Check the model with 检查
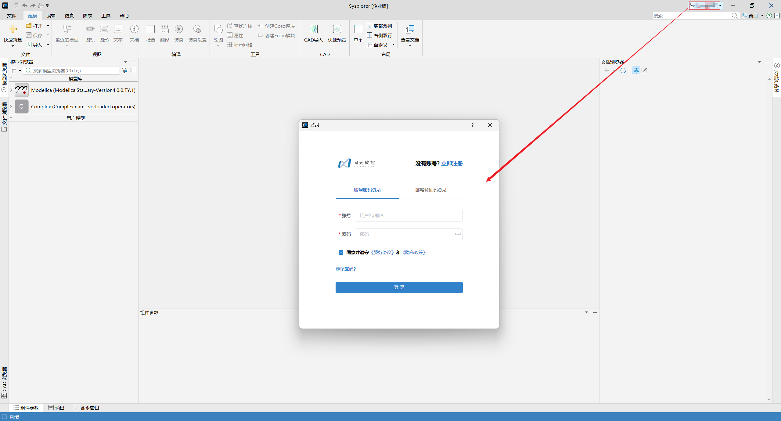 tap(151, 33)
